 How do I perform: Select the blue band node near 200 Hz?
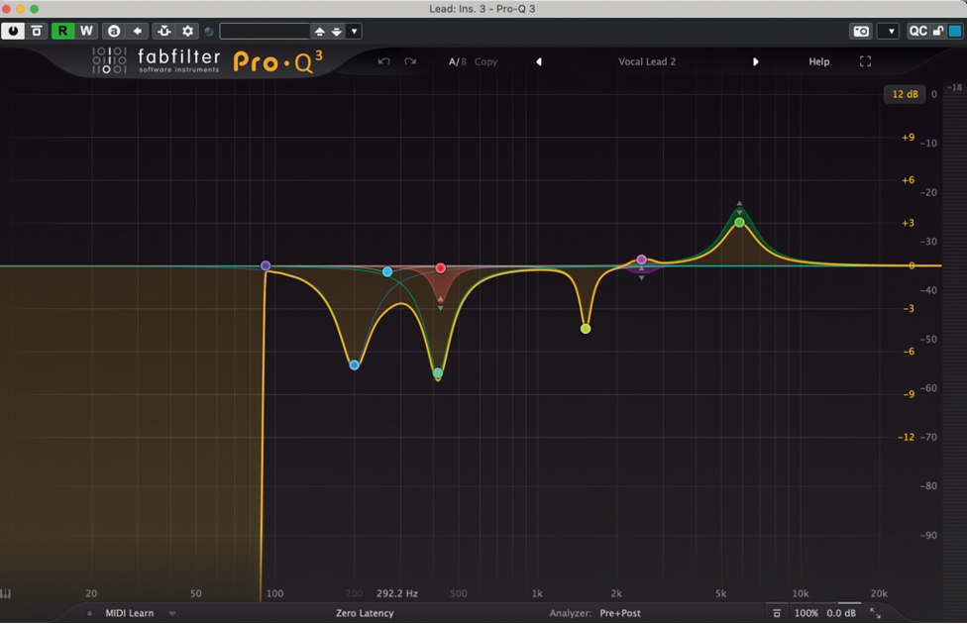(354, 365)
